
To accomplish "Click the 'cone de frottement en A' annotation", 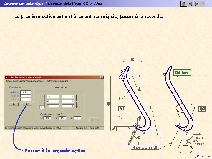I will pyautogui.click(x=198, y=138).
